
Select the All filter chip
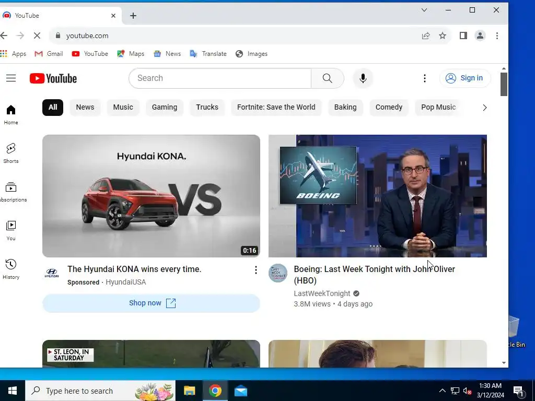pyautogui.click(x=53, y=108)
